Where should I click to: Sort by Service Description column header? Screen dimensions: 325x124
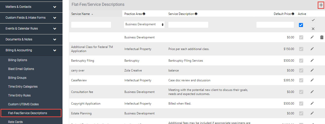coord(181,14)
